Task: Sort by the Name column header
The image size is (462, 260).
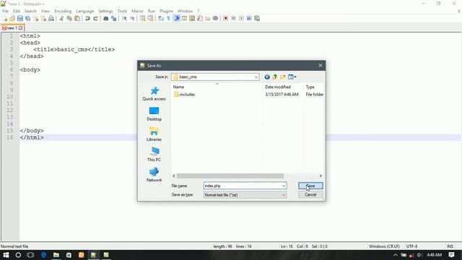Action: pos(217,87)
